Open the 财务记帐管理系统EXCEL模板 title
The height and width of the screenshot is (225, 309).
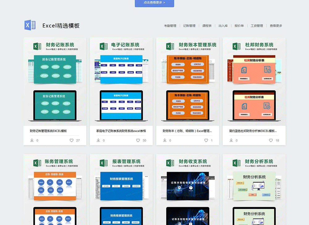pos(48,131)
